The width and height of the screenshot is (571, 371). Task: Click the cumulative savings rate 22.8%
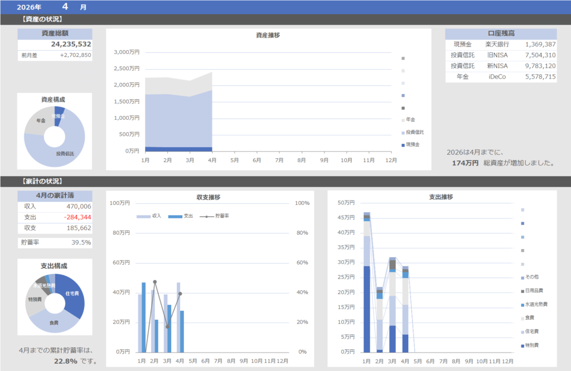66,361
